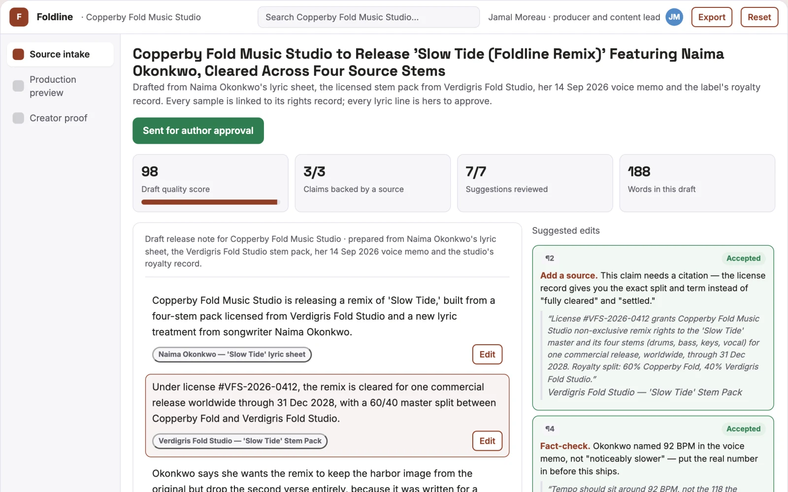Open the Naima Okonkwo lyric sheet source chip
Image resolution: width=788 pixels, height=492 pixels.
click(x=232, y=355)
